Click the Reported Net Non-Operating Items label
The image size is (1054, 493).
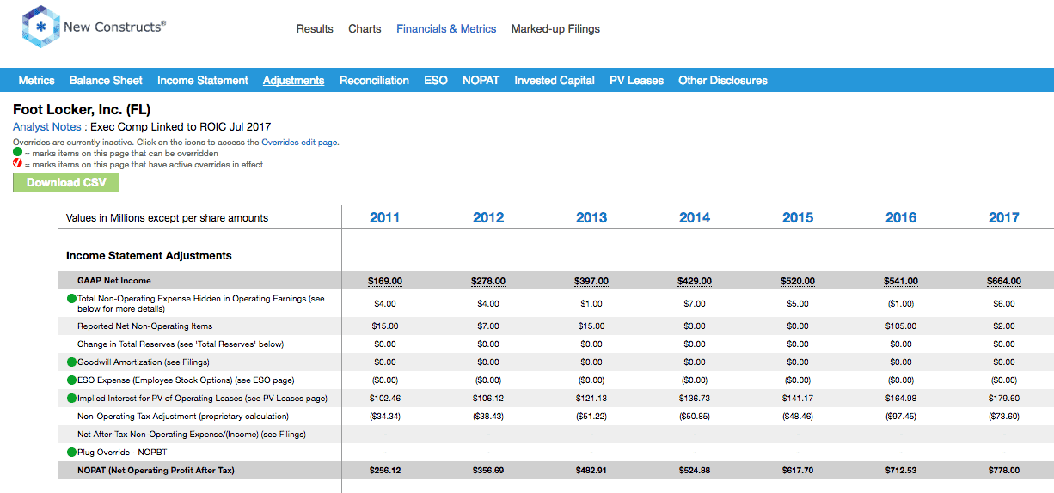pyautogui.click(x=144, y=326)
